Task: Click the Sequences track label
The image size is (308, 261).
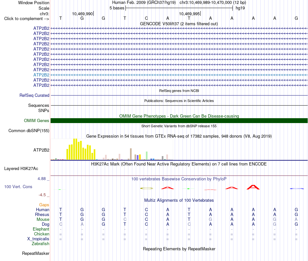Action: [x=39, y=105]
